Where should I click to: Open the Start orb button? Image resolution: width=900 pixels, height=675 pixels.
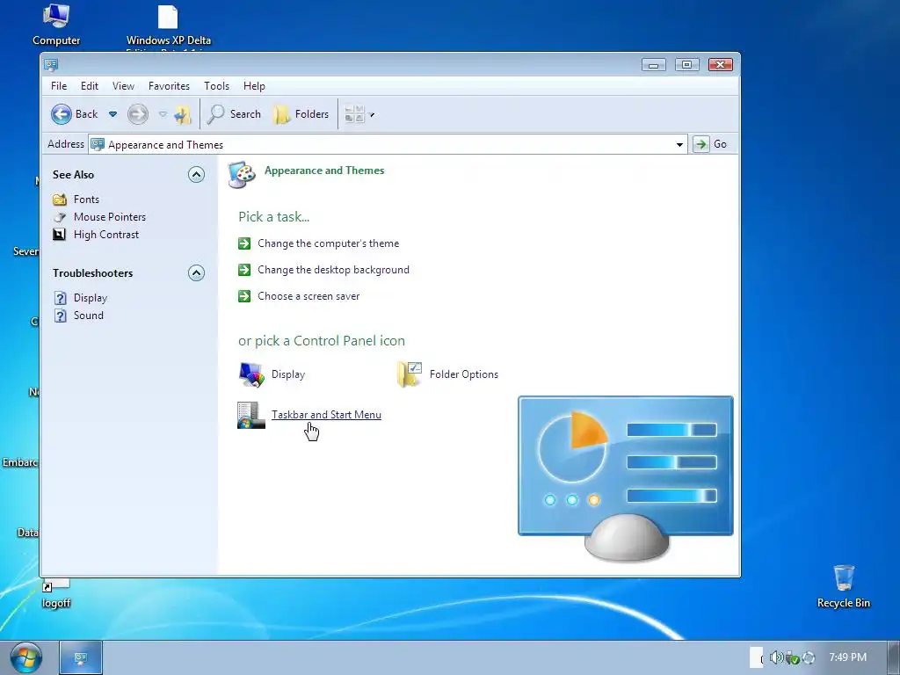[x=26, y=657]
